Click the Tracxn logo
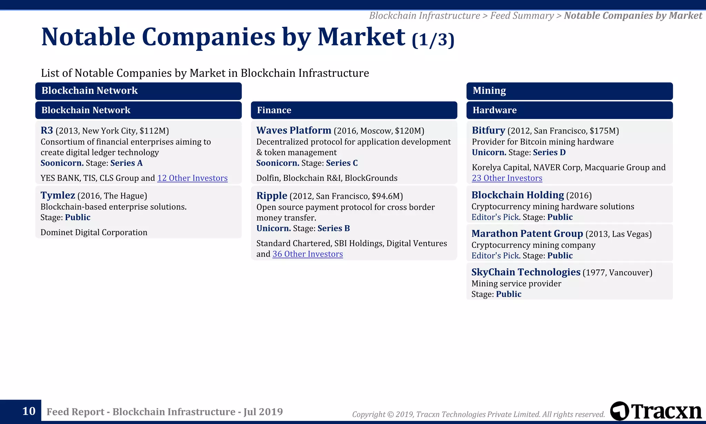This screenshot has height=424, width=706. (x=656, y=411)
